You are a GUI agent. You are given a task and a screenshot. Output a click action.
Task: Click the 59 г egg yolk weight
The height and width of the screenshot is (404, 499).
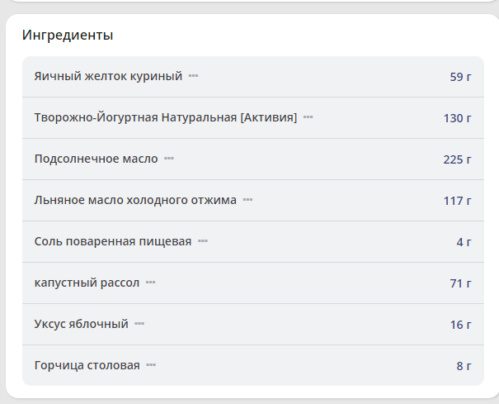(x=460, y=77)
